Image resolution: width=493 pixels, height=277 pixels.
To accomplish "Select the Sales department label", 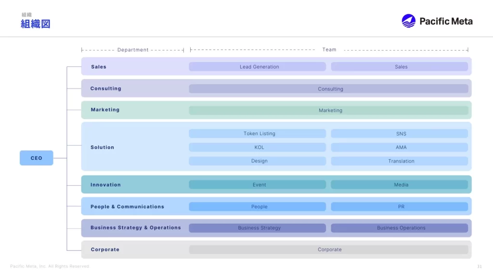I will click(99, 67).
